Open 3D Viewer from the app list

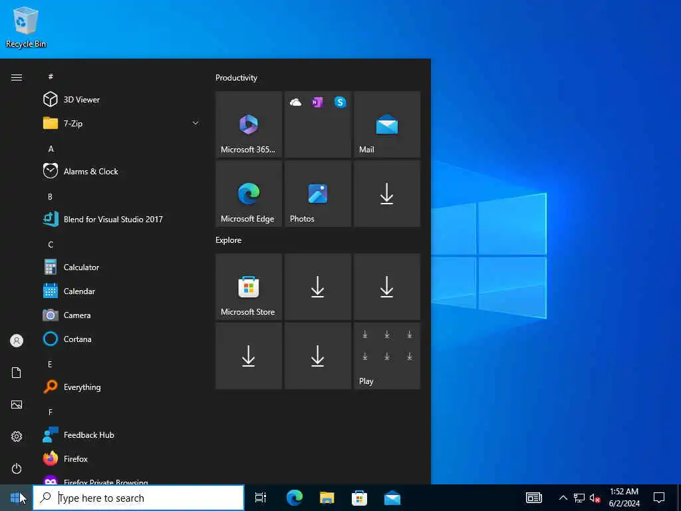coord(122,100)
